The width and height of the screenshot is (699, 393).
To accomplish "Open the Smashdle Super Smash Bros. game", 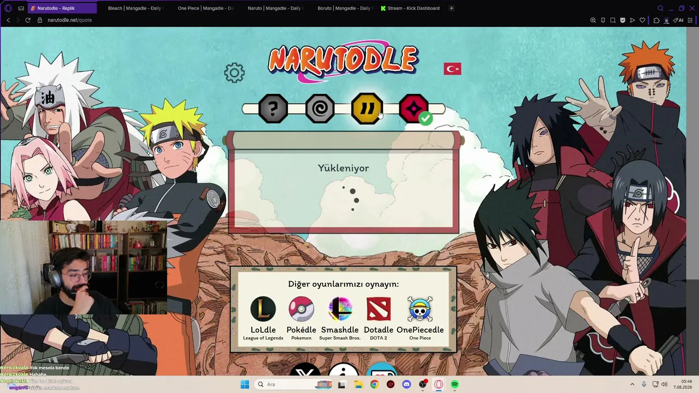I will click(x=340, y=319).
